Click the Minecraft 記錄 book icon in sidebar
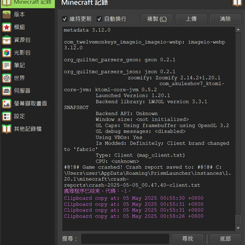 [x=7, y=2]
